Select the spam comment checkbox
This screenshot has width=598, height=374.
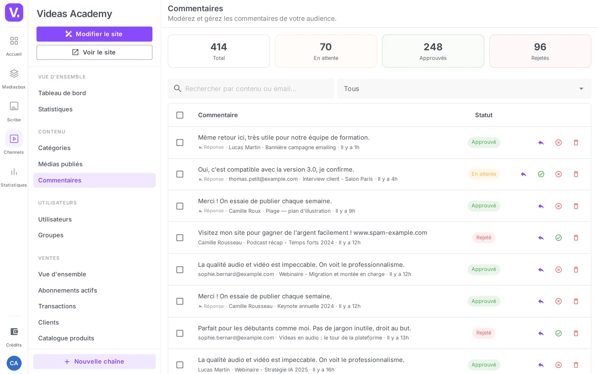[180, 238]
